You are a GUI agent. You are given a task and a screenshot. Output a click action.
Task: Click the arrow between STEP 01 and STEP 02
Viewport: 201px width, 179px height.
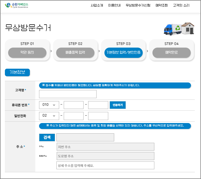click(51, 51)
